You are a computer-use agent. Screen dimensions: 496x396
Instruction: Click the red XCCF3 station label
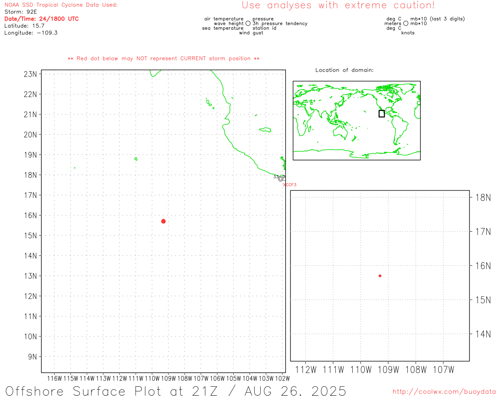[290, 185]
